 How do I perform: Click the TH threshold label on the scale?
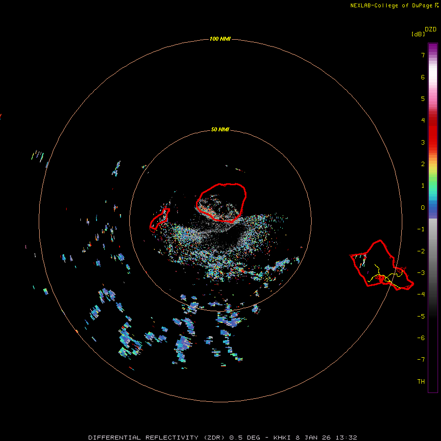point(421,381)
